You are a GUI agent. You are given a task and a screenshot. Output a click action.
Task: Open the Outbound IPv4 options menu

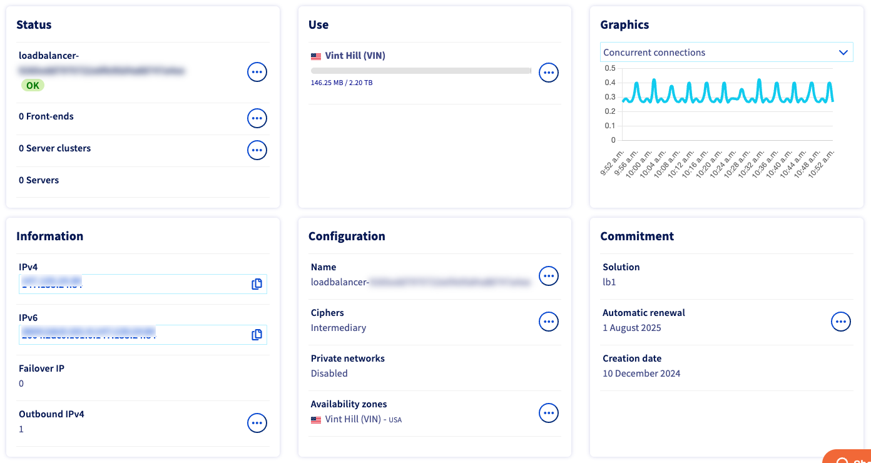pos(257,423)
